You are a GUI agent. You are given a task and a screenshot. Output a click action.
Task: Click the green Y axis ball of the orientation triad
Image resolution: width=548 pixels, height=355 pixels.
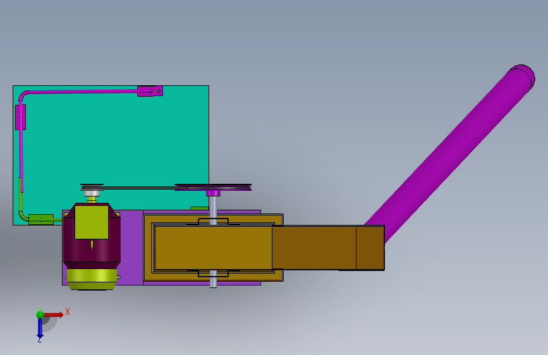[40, 315]
